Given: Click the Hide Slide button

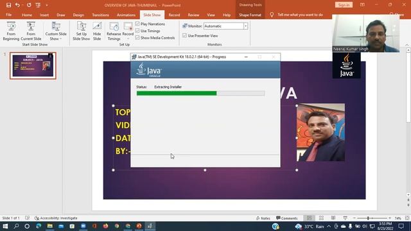Looking at the screenshot, I should (97, 31).
